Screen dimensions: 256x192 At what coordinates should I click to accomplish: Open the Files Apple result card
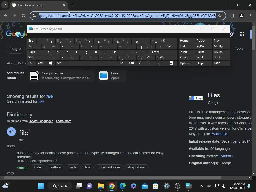point(112,75)
